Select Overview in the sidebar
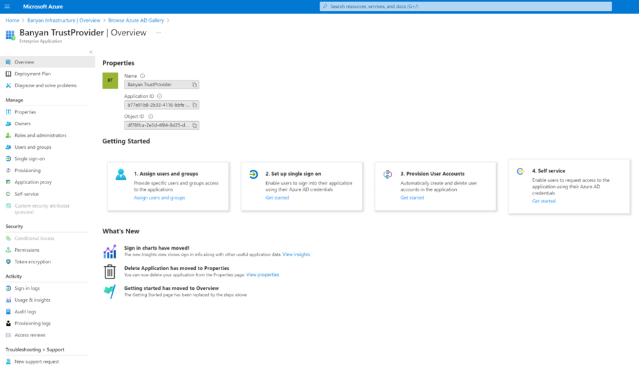This screenshot has height=369, width=639. (x=48, y=62)
